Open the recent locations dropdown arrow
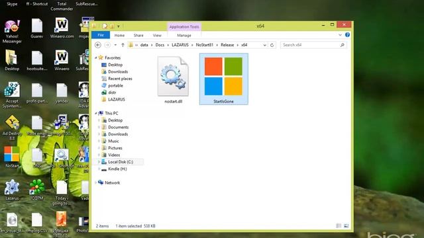 tap(115, 45)
